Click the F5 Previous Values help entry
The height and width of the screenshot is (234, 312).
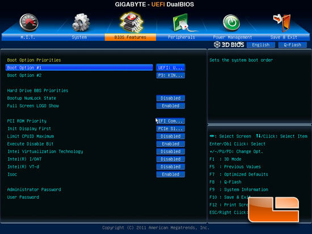coord(235,167)
